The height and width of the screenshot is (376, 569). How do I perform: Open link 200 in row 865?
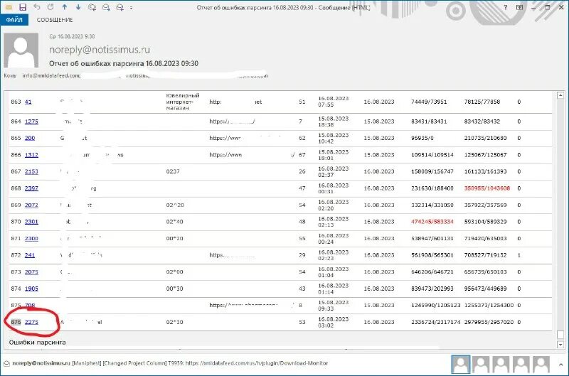pyautogui.click(x=30, y=138)
